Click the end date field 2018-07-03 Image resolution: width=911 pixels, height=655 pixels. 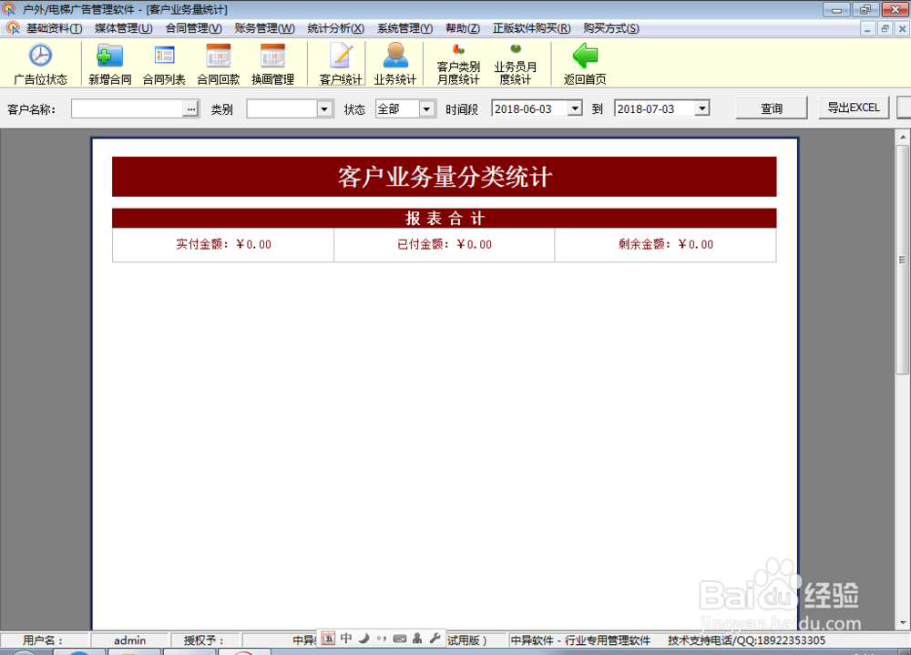click(654, 108)
